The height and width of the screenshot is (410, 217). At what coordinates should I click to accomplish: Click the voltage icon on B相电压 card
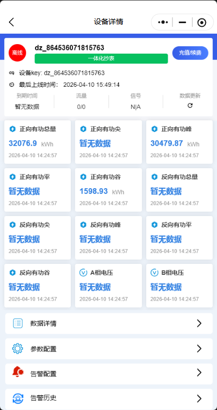point(154,273)
